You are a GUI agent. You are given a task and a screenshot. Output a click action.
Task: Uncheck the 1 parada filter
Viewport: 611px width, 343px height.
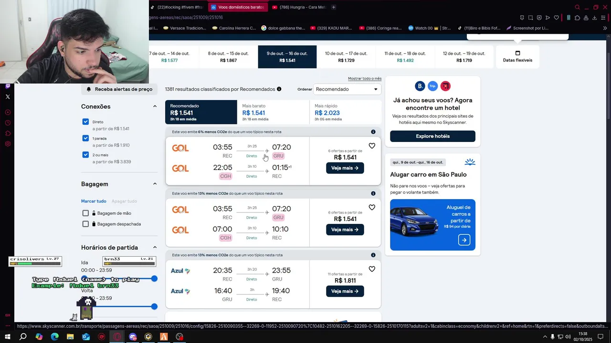point(85,138)
